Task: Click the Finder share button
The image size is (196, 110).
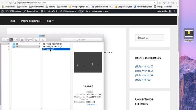Action: (36, 40)
